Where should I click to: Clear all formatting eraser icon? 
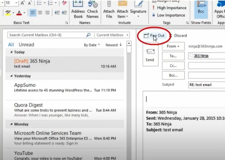tap(64, 3)
